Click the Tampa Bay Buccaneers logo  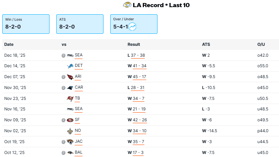pyautogui.click(x=70, y=98)
